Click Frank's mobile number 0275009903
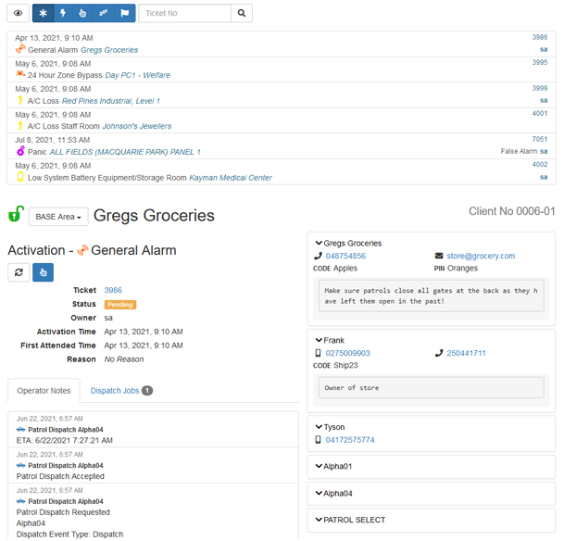The width and height of the screenshot is (564, 541). (x=347, y=353)
